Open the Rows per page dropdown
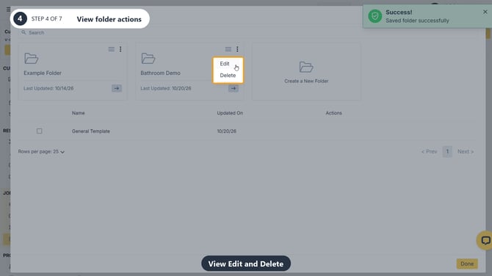492x276 pixels. tap(41, 151)
